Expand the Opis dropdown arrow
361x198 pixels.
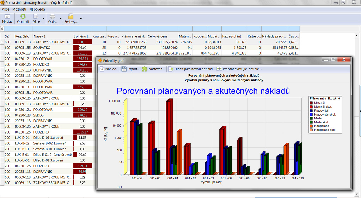point(61,19)
